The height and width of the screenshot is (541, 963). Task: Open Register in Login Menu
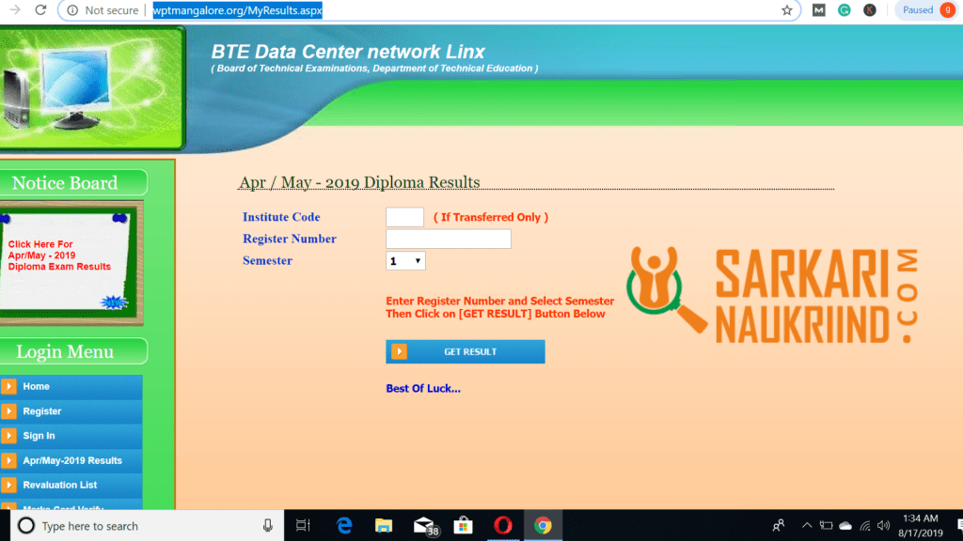(71, 411)
